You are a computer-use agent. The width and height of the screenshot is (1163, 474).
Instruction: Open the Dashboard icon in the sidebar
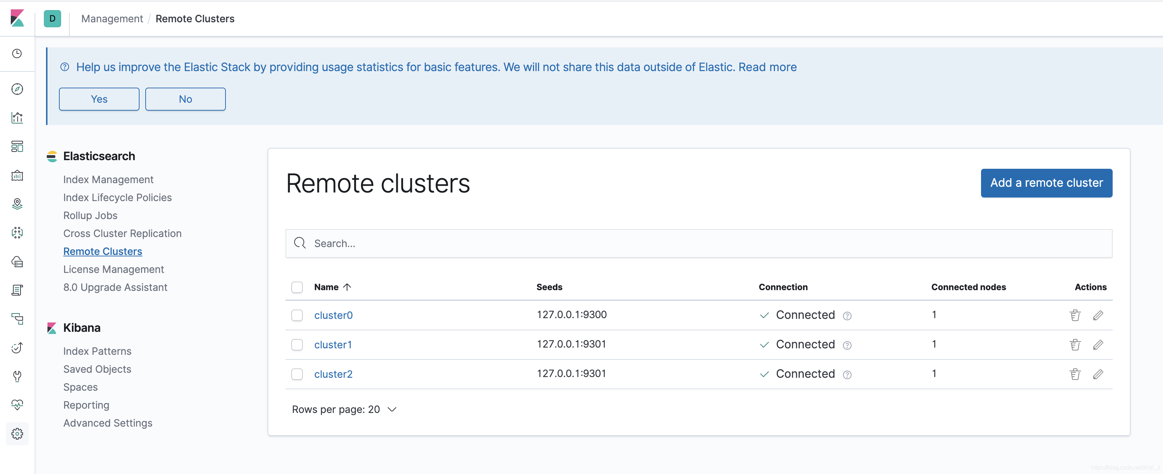point(17,147)
